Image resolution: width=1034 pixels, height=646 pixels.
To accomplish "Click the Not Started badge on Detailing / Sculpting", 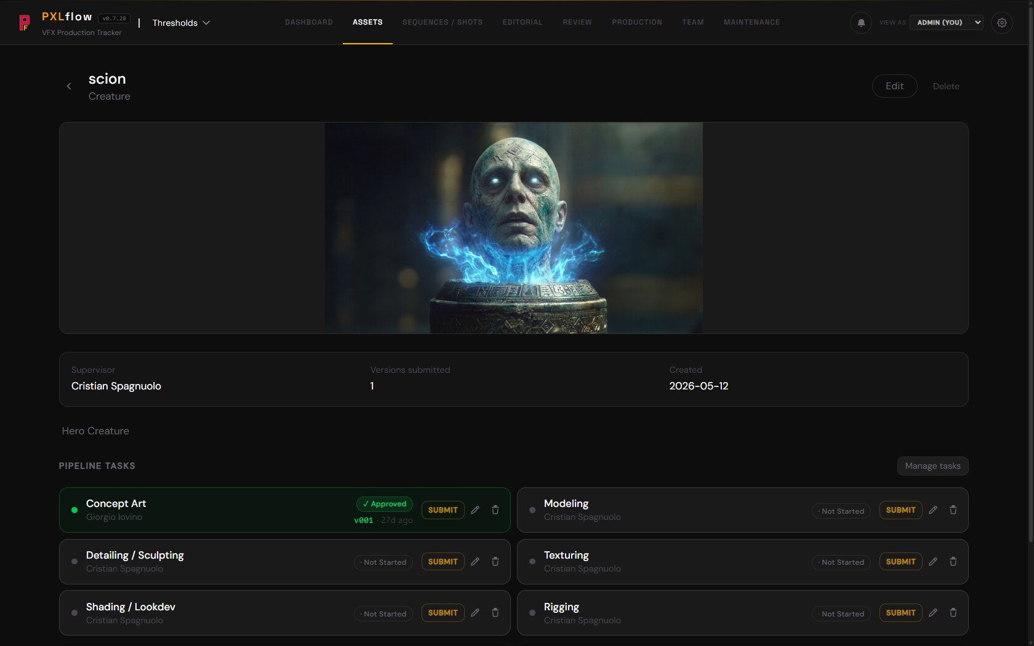I will 383,562.
